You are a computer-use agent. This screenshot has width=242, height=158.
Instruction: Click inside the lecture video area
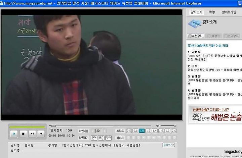[92, 64]
